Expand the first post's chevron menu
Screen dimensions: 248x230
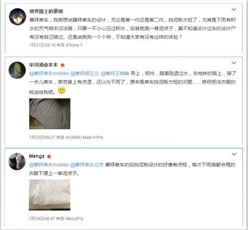234,10
